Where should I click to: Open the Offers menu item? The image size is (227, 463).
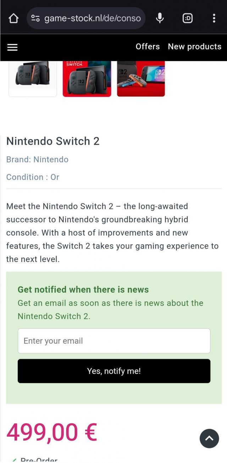point(148,46)
